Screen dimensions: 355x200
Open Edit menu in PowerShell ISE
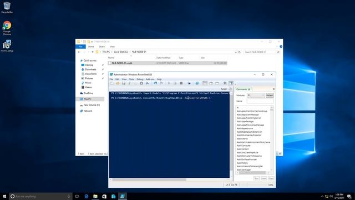[117, 79]
